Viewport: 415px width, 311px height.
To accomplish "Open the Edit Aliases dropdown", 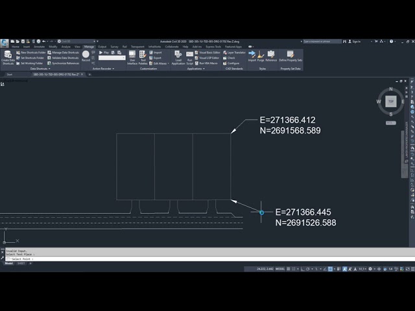I will [160, 63].
